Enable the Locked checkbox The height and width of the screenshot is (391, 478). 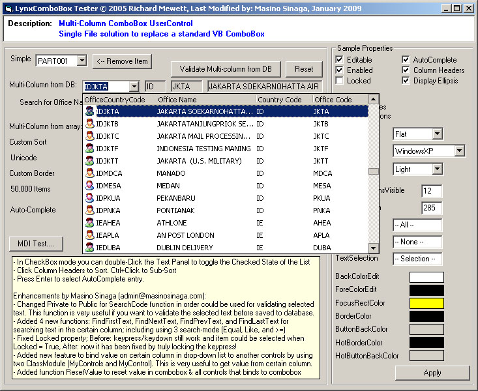pos(340,81)
